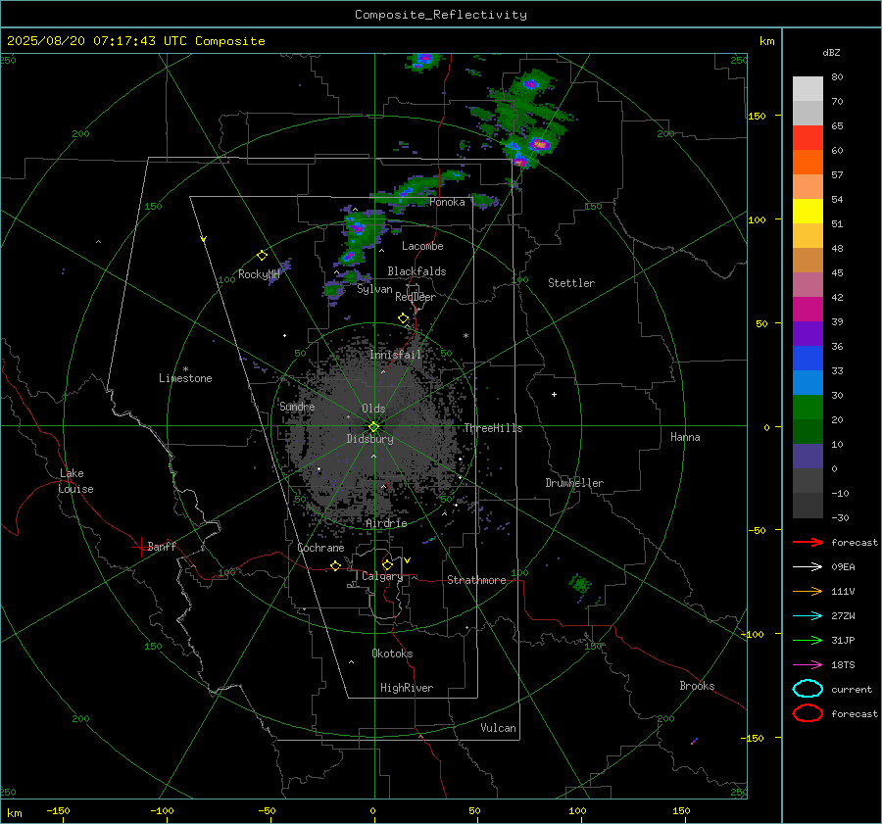Select the white 09EA arrow legend icon
Screen dimensions: 882x824
coord(808,567)
